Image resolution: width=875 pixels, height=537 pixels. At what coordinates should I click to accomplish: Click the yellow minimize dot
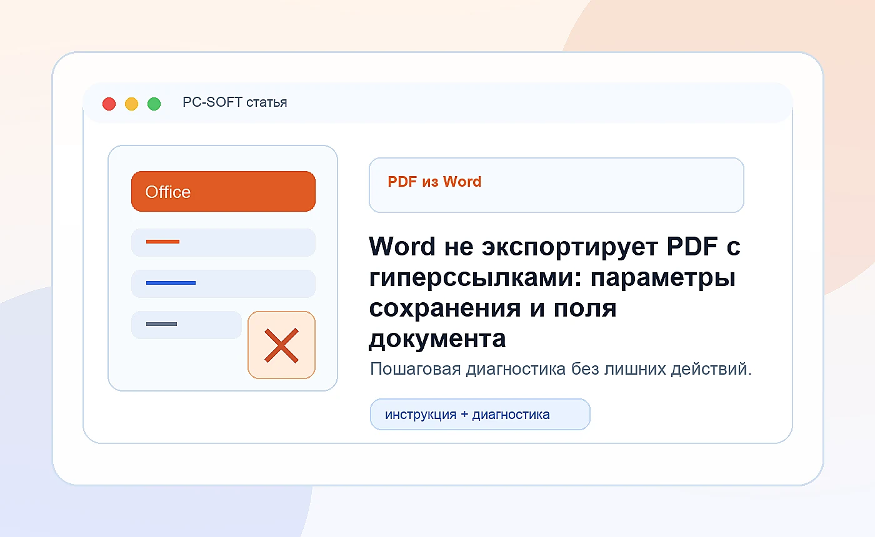pos(132,104)
